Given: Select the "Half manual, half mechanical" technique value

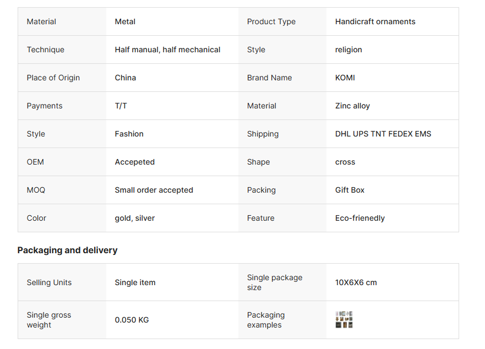Looking at the screenshot, I should click(x=167, y=50).
